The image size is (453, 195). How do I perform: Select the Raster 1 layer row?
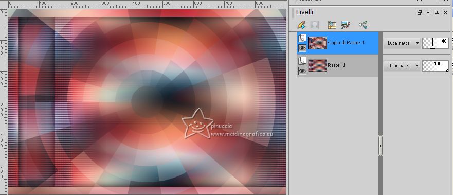coord(337,65)
